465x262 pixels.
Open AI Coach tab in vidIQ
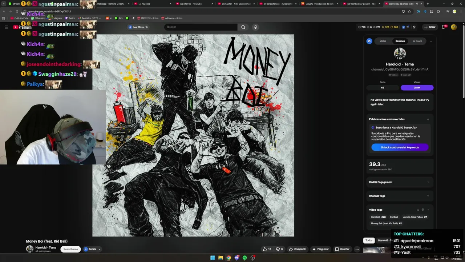click(417, 41)
